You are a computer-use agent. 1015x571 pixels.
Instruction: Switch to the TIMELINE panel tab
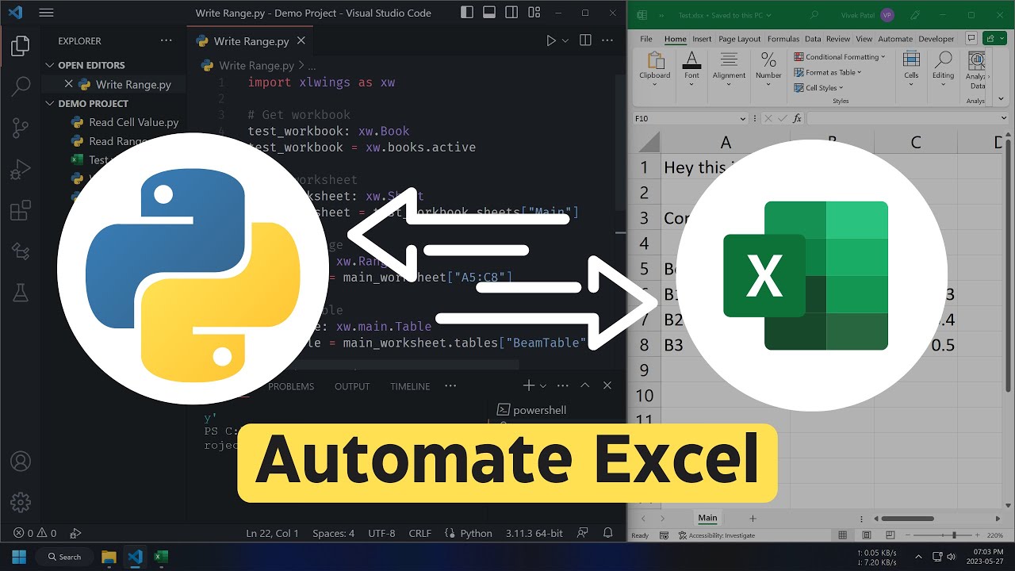click(410, 386)
